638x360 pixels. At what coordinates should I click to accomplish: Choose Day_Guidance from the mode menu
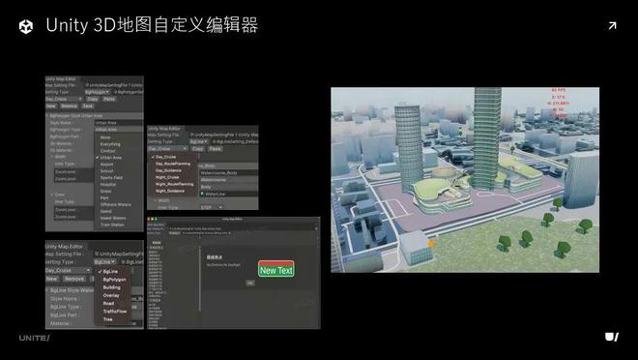(168, 170)
